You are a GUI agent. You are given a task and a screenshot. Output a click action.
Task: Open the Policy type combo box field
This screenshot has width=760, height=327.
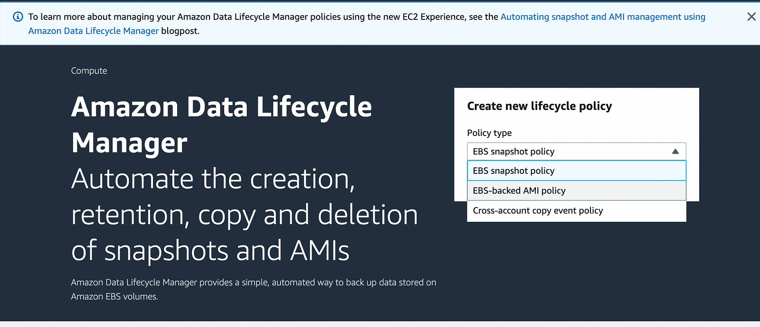tap(577, 152)
